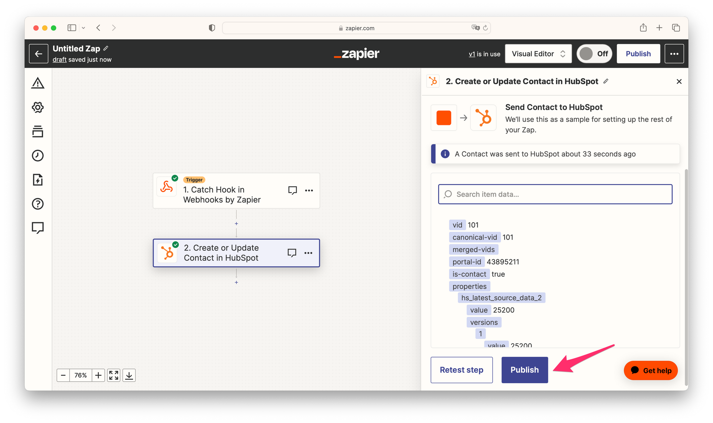Click the zoom percentage 76% value

[81, 375]
